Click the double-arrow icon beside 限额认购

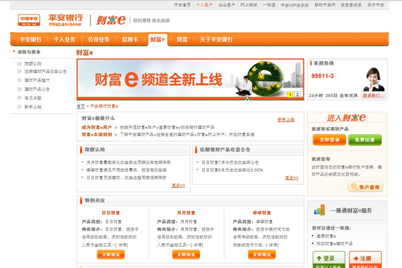(20, 64)
